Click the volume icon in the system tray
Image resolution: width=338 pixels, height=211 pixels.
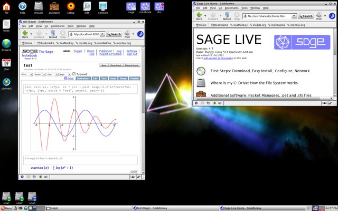click(x=308, y=208)
